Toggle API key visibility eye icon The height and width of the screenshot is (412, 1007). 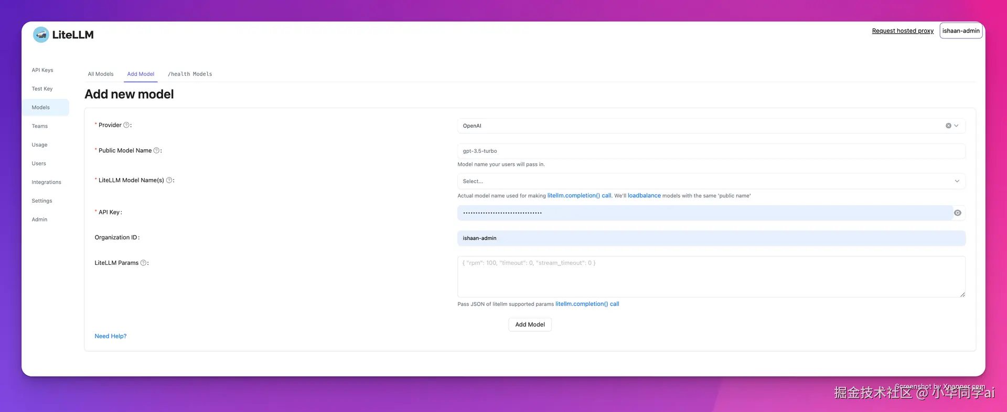click(x=958, y=213)
